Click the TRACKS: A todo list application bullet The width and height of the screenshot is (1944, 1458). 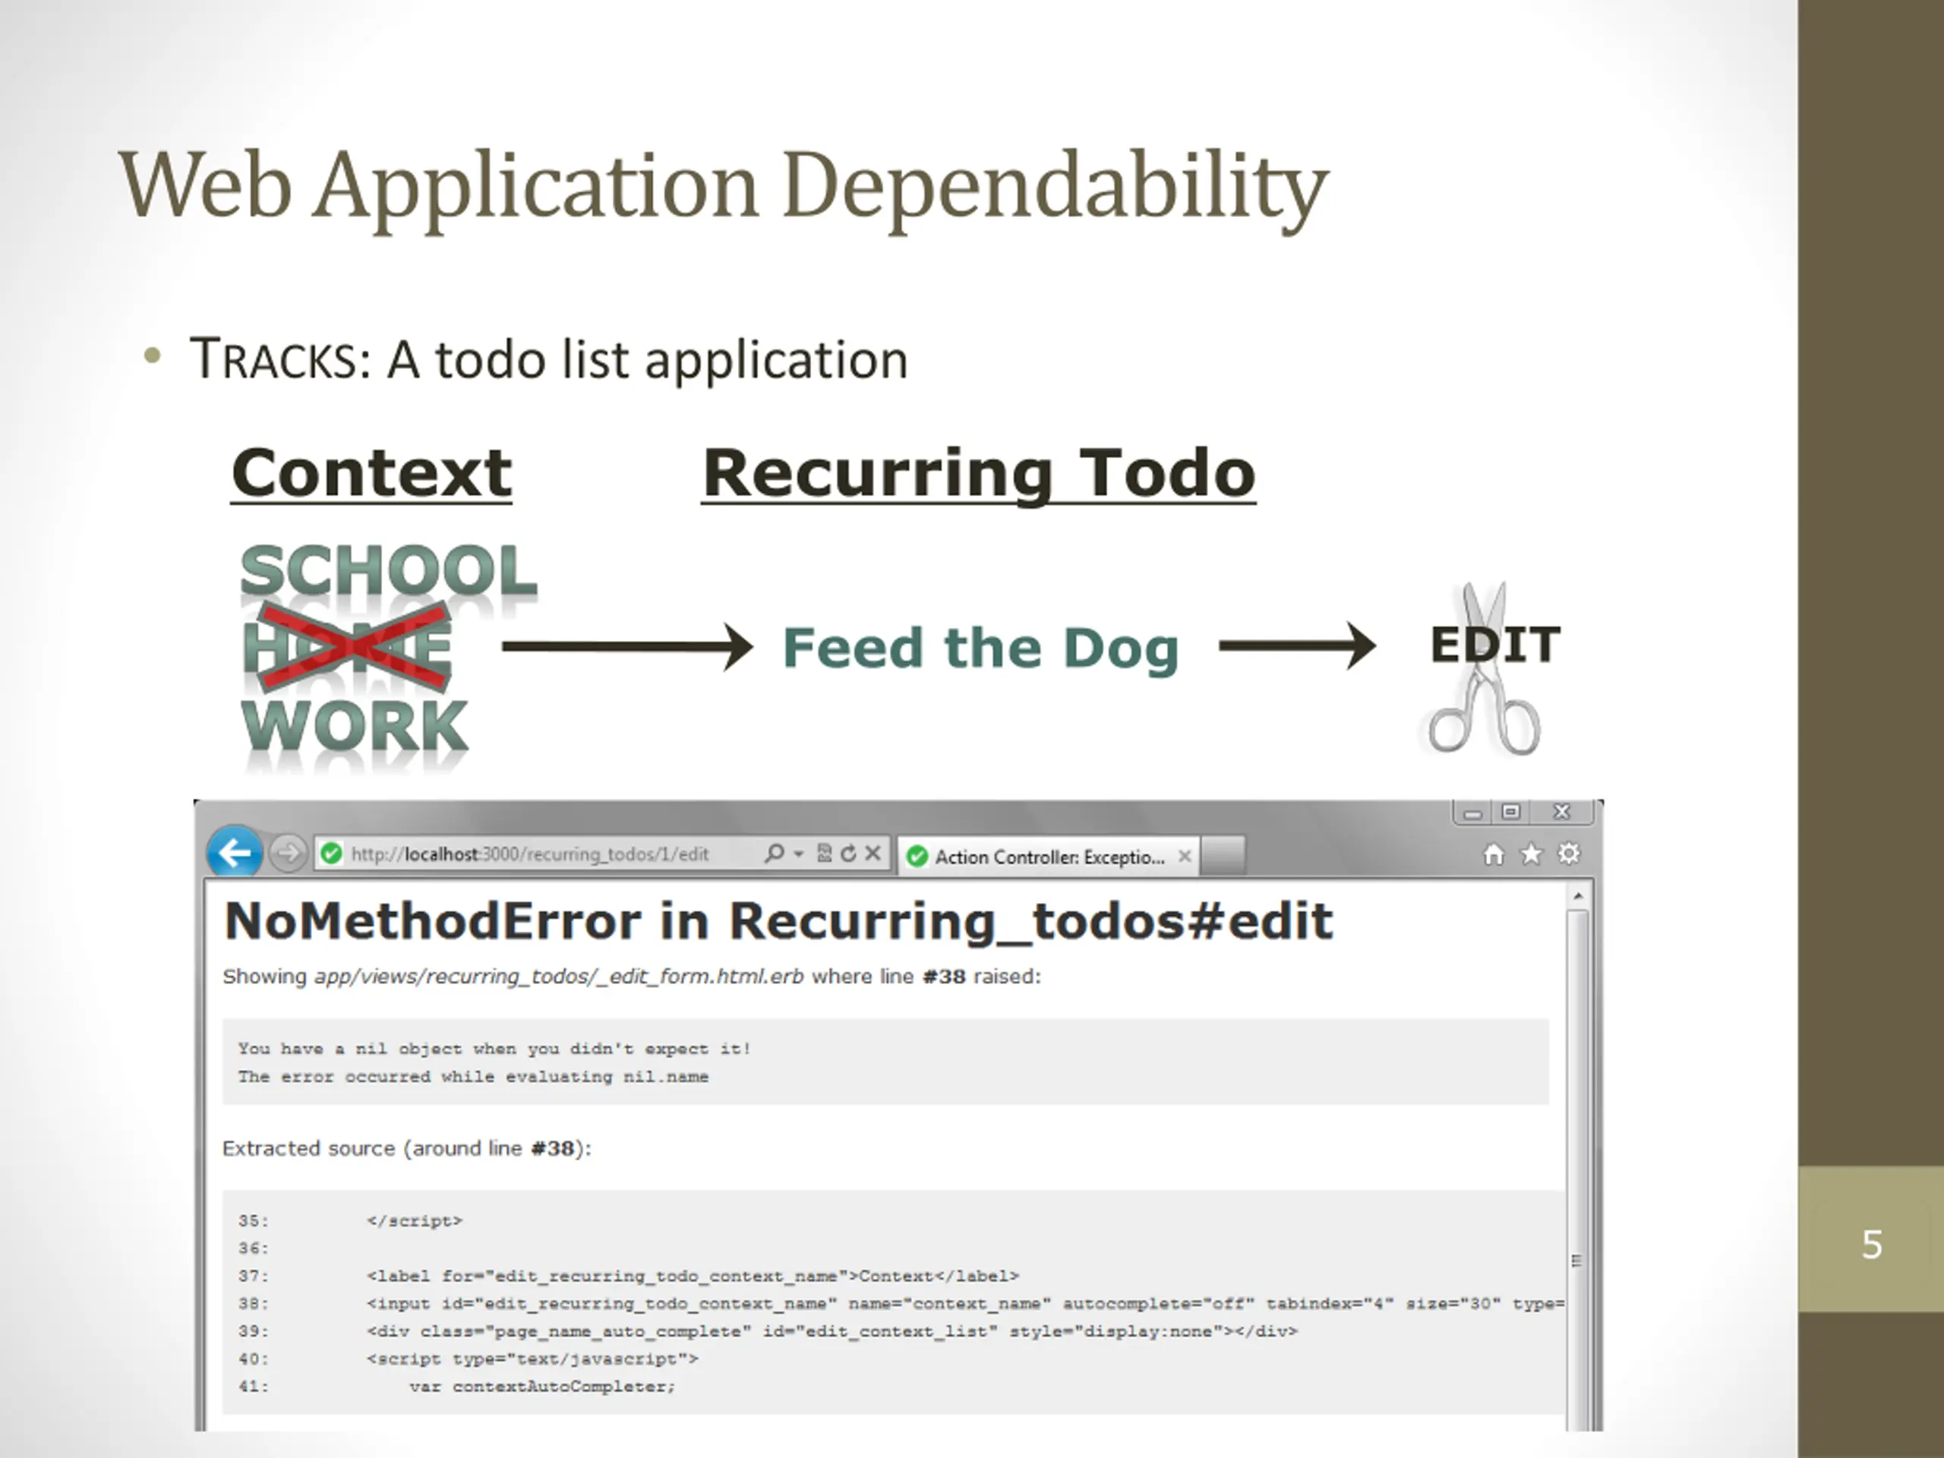(548, 359)
